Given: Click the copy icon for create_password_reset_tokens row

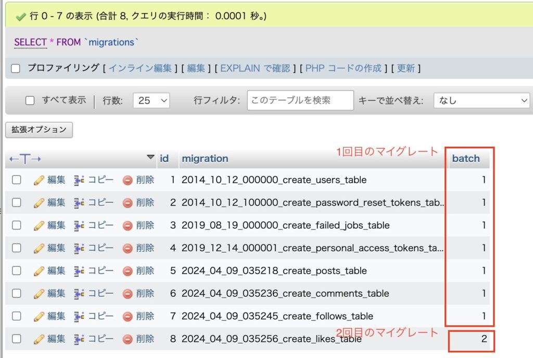Looking at the screenshot, I should click(x=79, y=202).
